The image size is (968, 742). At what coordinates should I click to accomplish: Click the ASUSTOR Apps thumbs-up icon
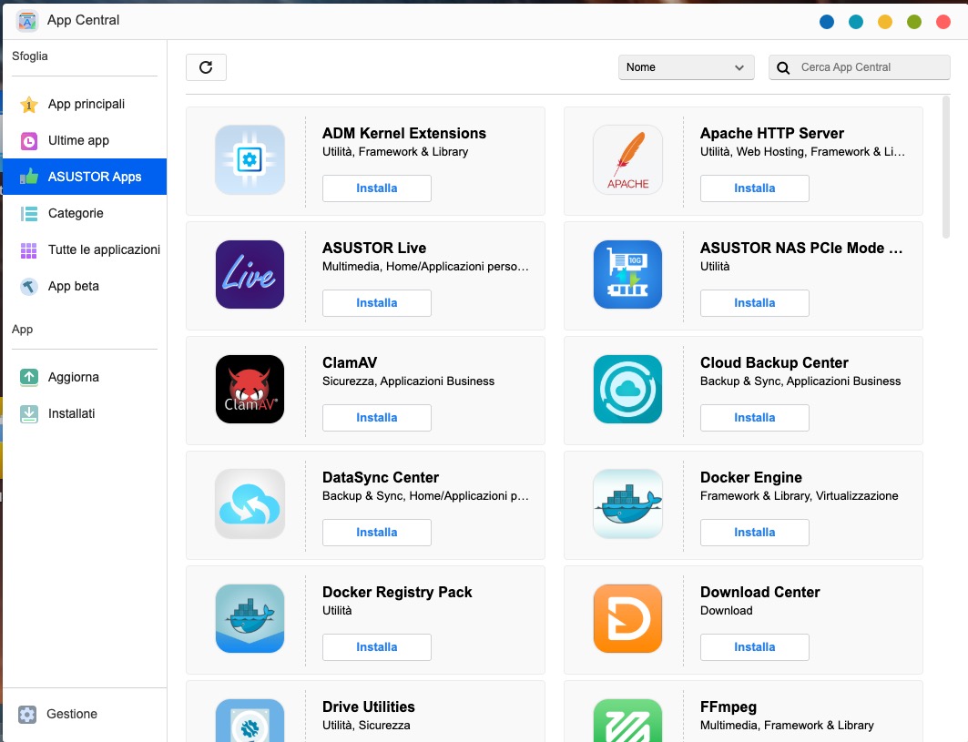[28, 178]
